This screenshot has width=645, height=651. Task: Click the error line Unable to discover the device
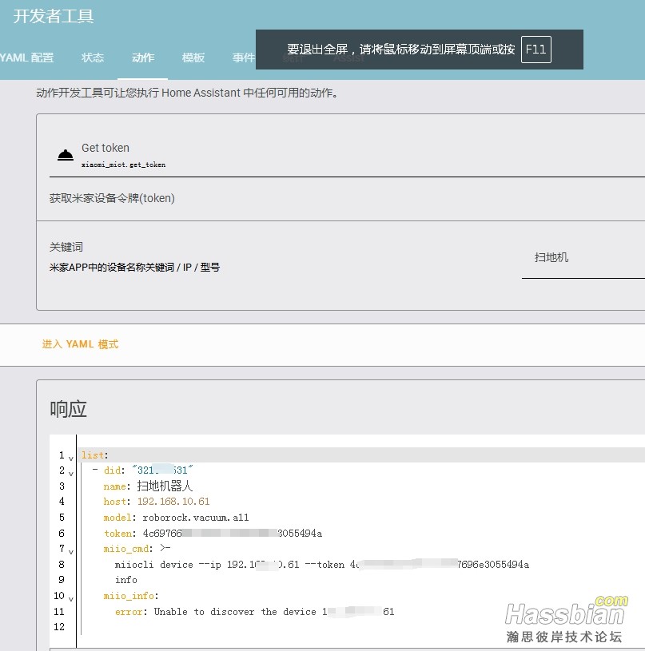(x=255, y=612)
